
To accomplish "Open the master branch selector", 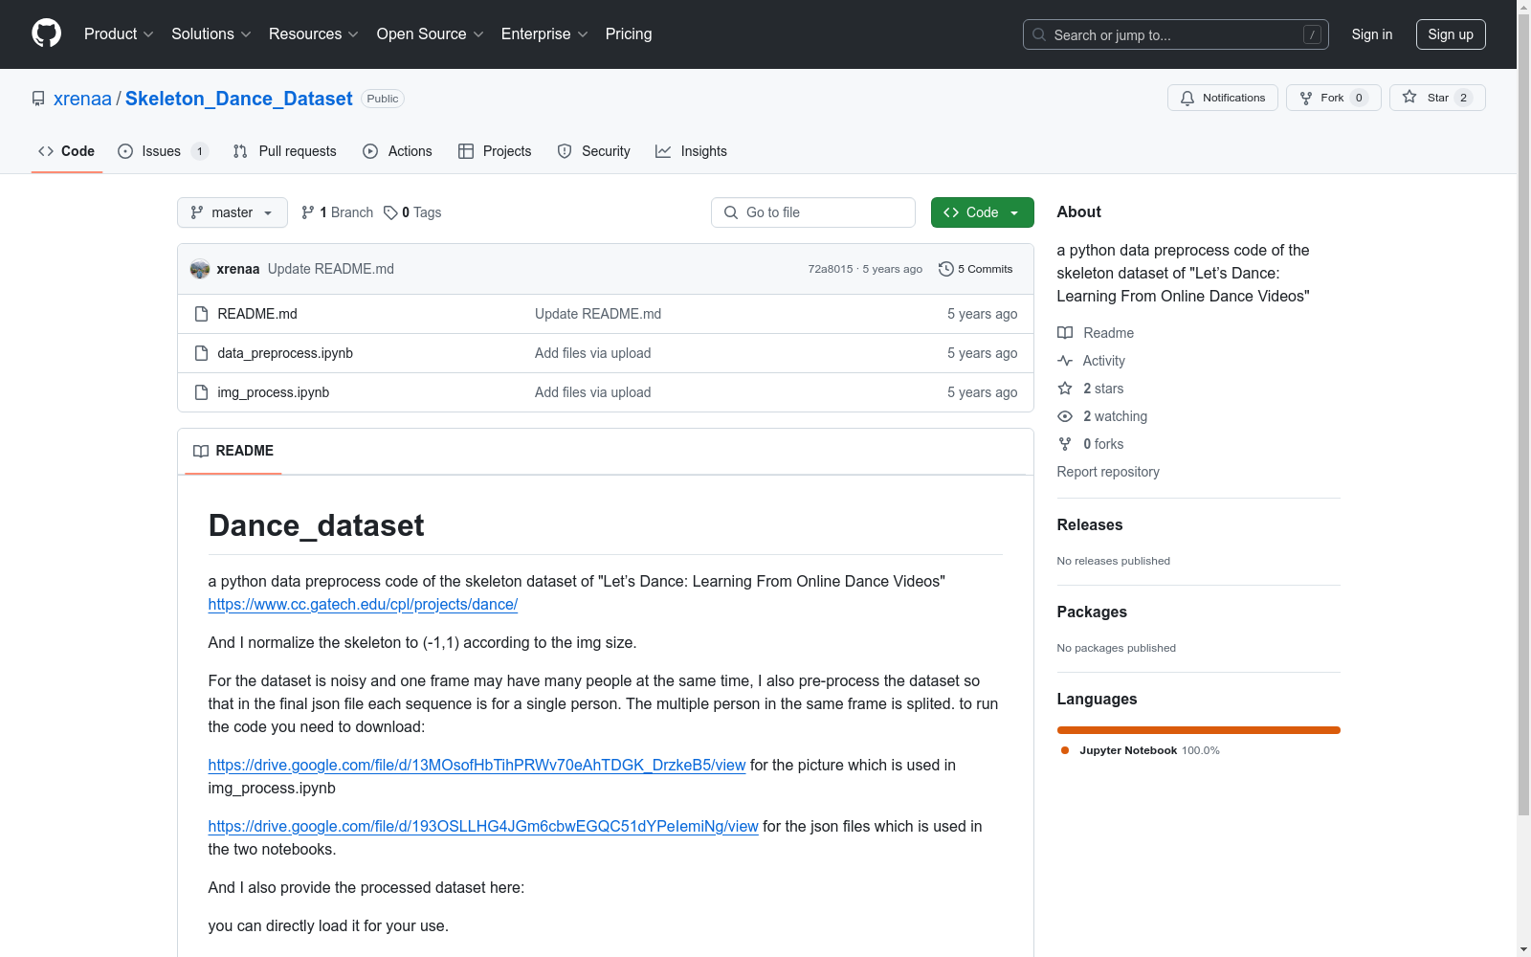I will [233, 212].
